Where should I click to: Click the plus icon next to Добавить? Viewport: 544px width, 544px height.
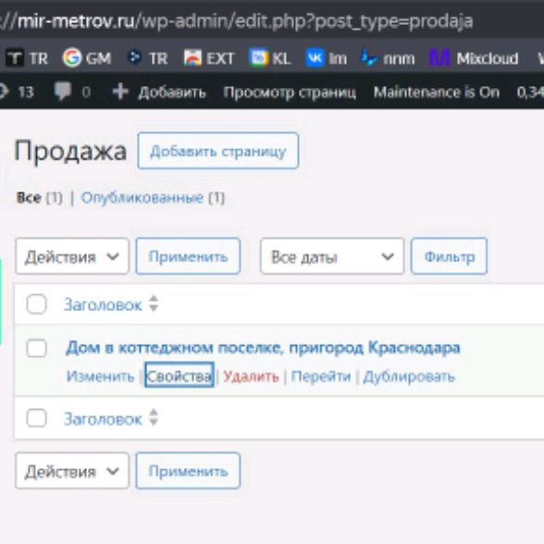tap(120, 92)
